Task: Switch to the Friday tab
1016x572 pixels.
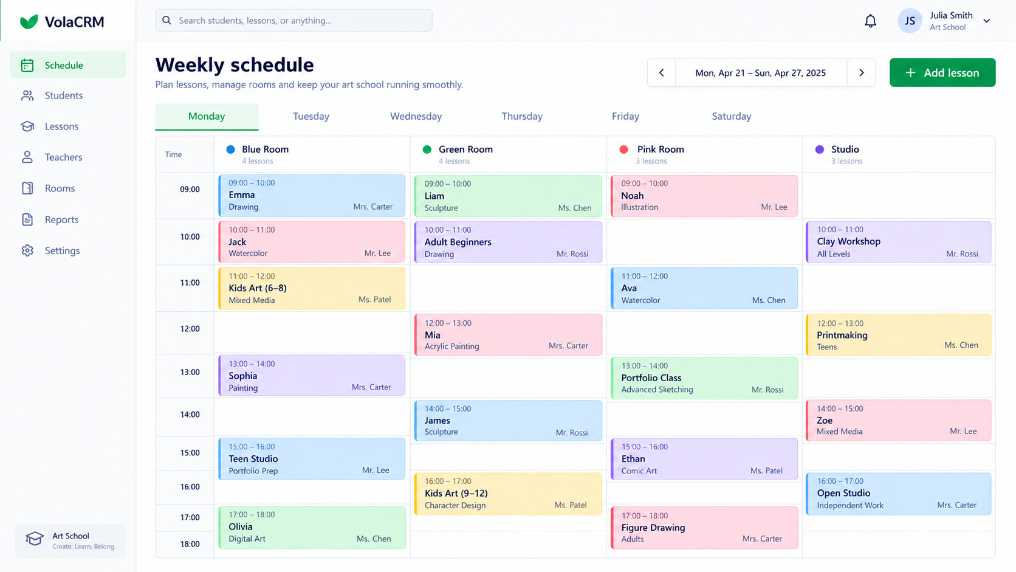Action: point(625,116)
